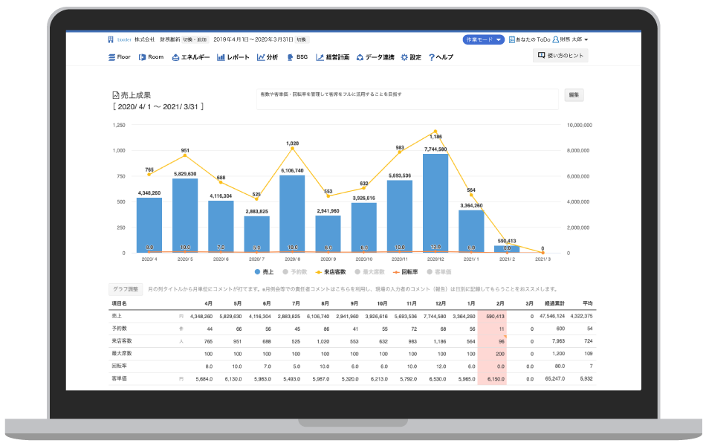Click the beeder building logo icon
This screenshot has height=446, width=706.
click(x=111, y=39)
